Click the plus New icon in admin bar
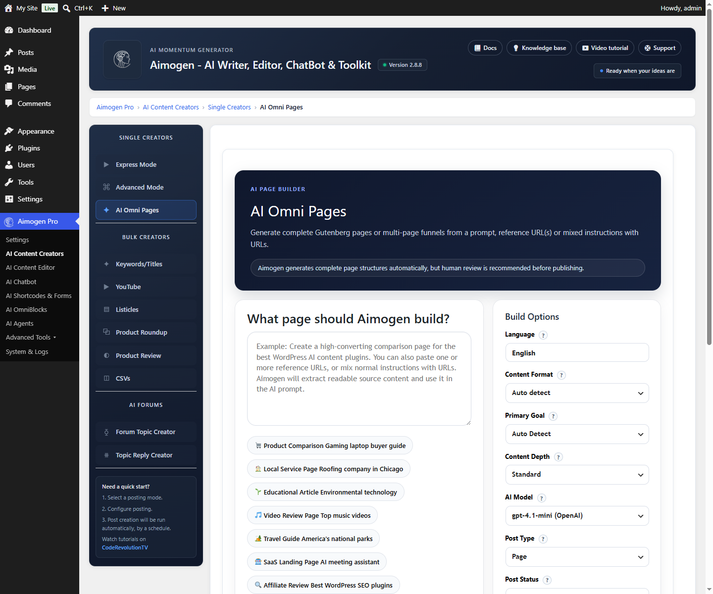 tap(105, 8)
